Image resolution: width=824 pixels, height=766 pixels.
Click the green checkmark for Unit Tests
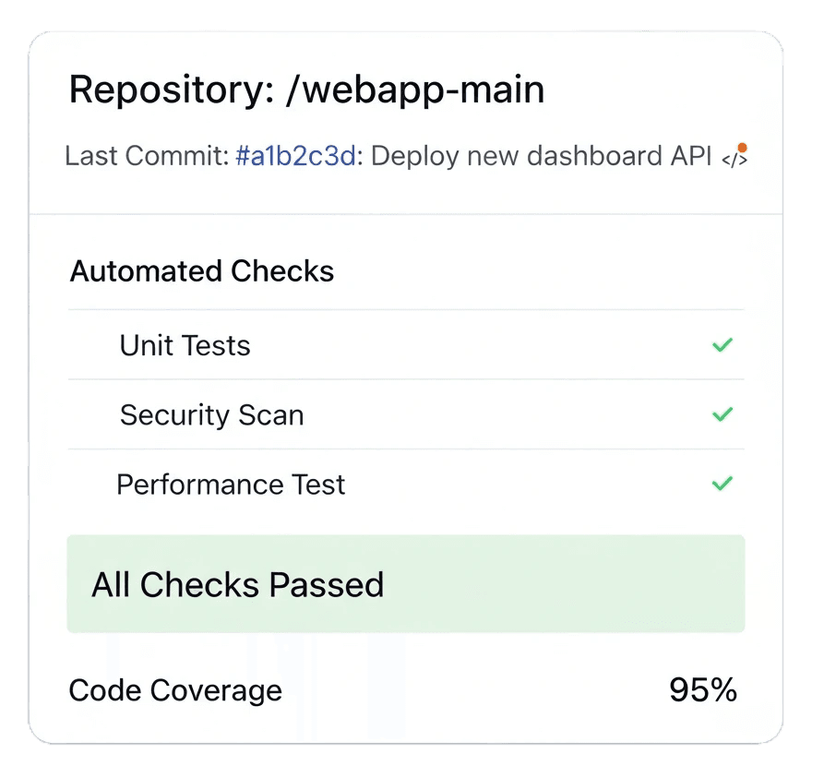pyautogui.click(x=722, y=345)
